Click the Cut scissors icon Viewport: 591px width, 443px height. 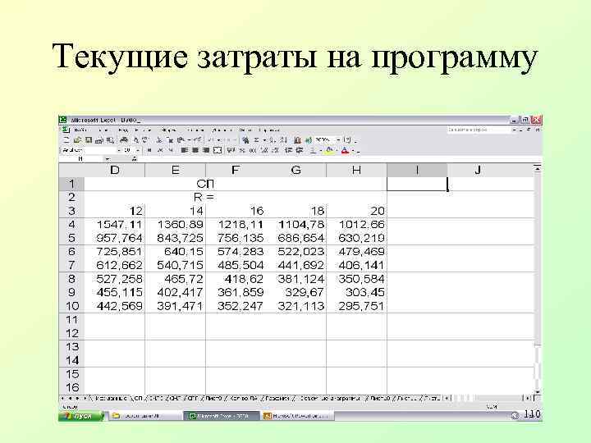pyautogui.click(x=158, y=140)
